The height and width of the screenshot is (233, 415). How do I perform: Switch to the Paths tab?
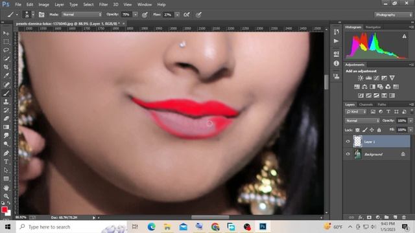point(382,105)
